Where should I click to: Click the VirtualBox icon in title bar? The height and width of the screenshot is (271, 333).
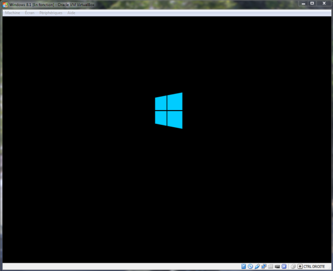pos(5,4)
